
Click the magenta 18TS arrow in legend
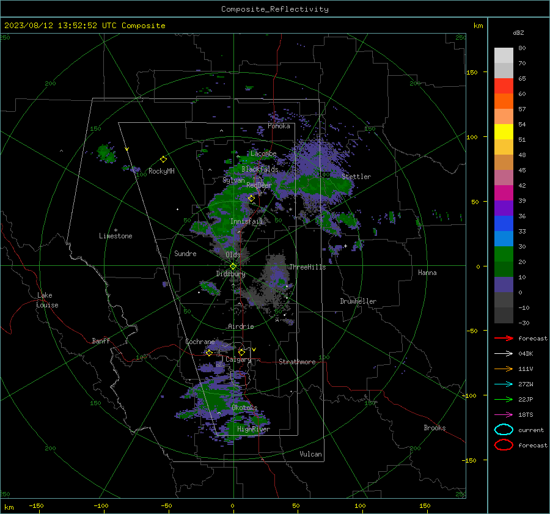(504, 415)
